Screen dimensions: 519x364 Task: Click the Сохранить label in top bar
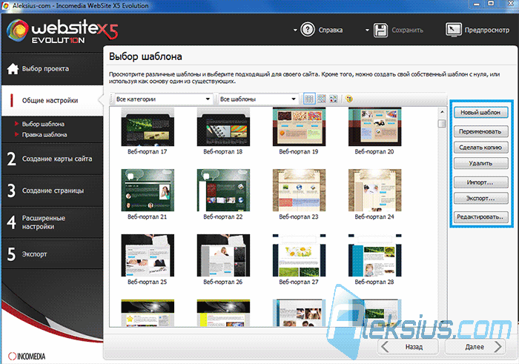(408, 30)
